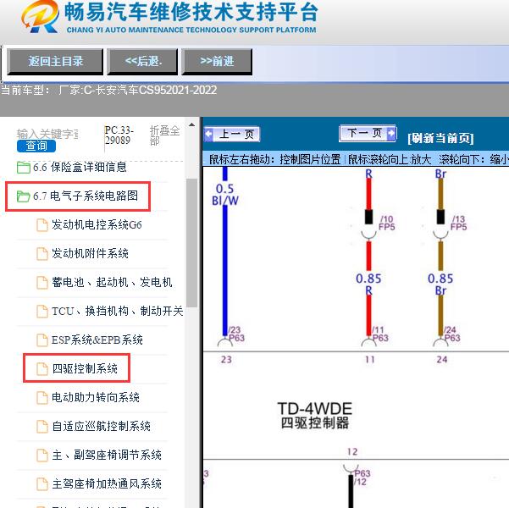Click the /13 FP5 connector label

459,223
